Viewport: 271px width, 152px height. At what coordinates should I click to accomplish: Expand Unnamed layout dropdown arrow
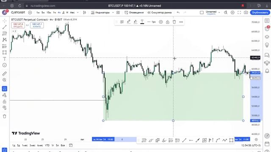point(219,12)
